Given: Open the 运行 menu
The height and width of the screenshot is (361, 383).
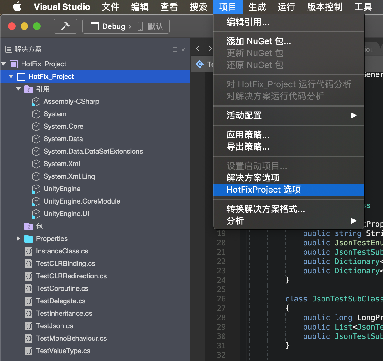Looking at the screenshot, I should tap(287, 7).
